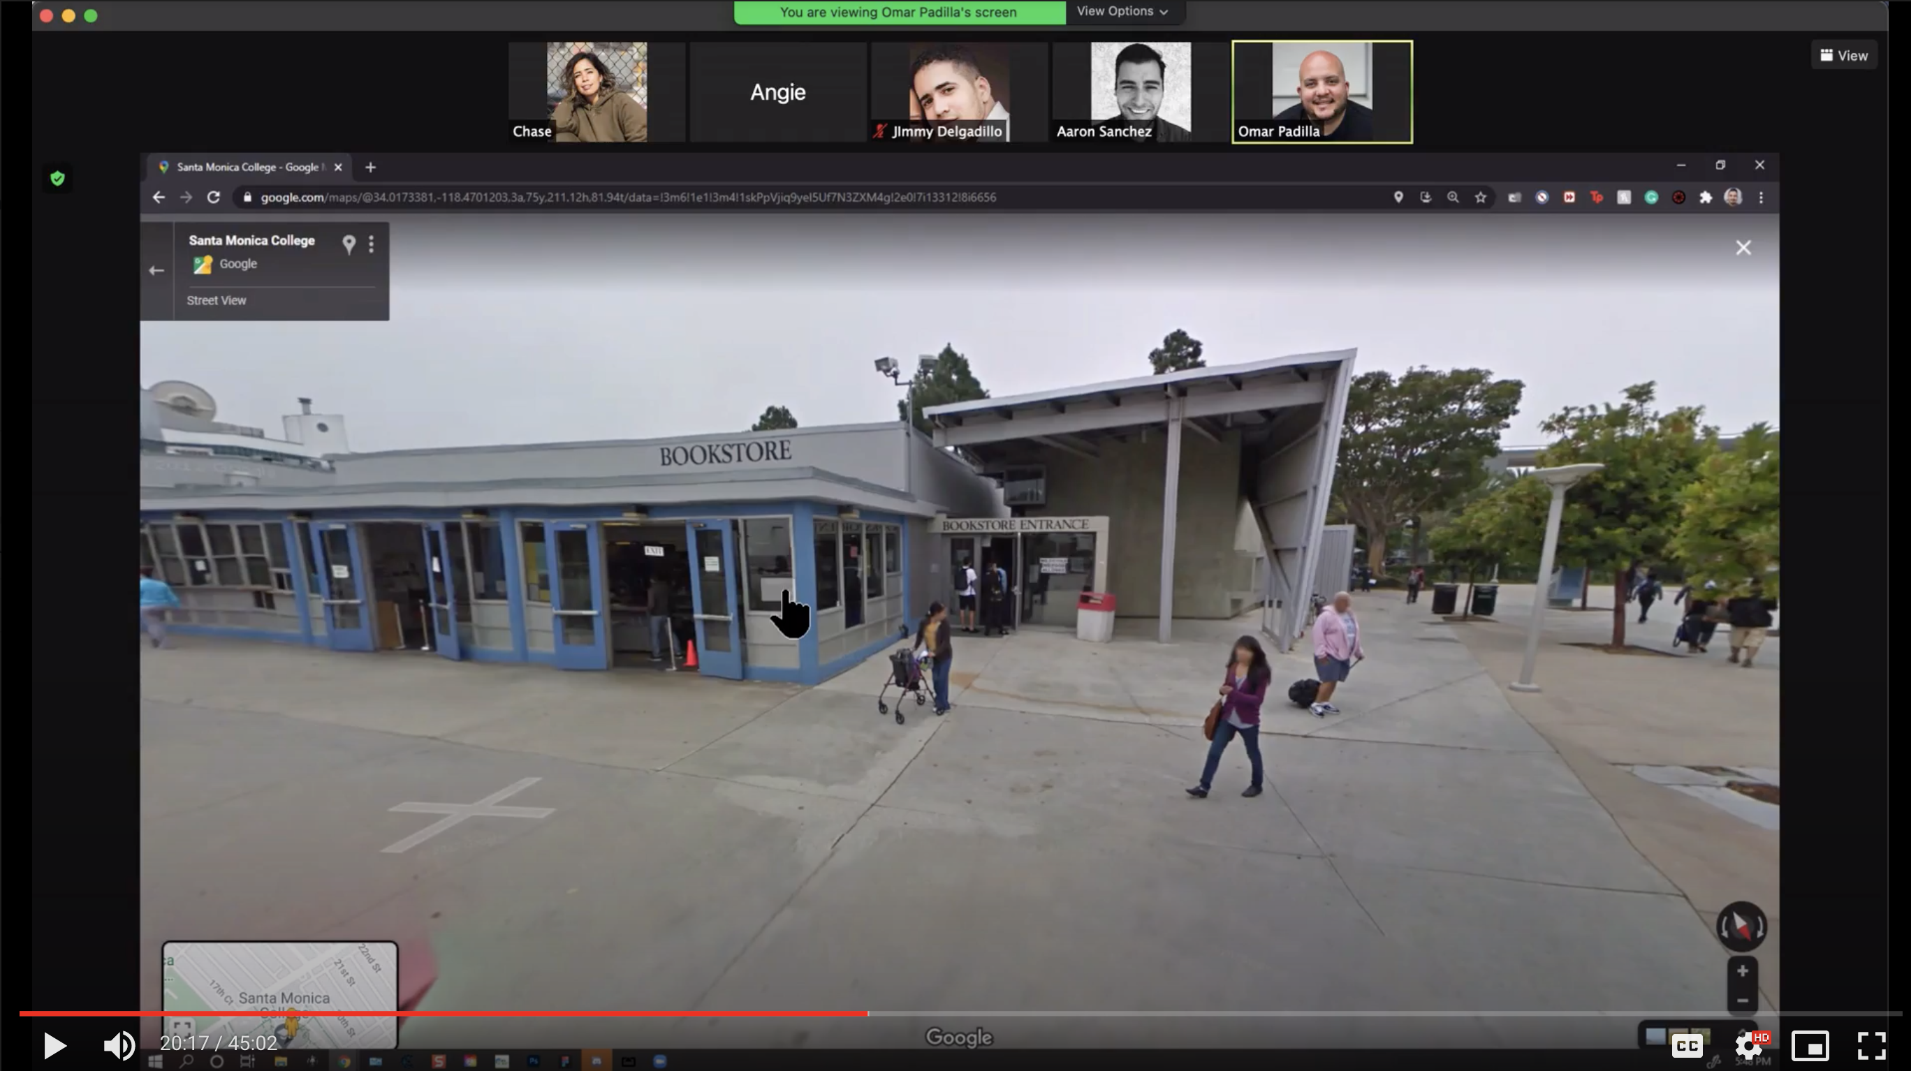
Task: Click the Street View label link
Action: [216, 300]
